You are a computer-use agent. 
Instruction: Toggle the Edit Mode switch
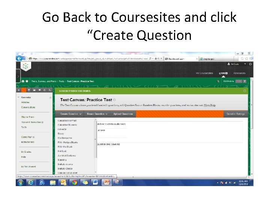(238, 81)
